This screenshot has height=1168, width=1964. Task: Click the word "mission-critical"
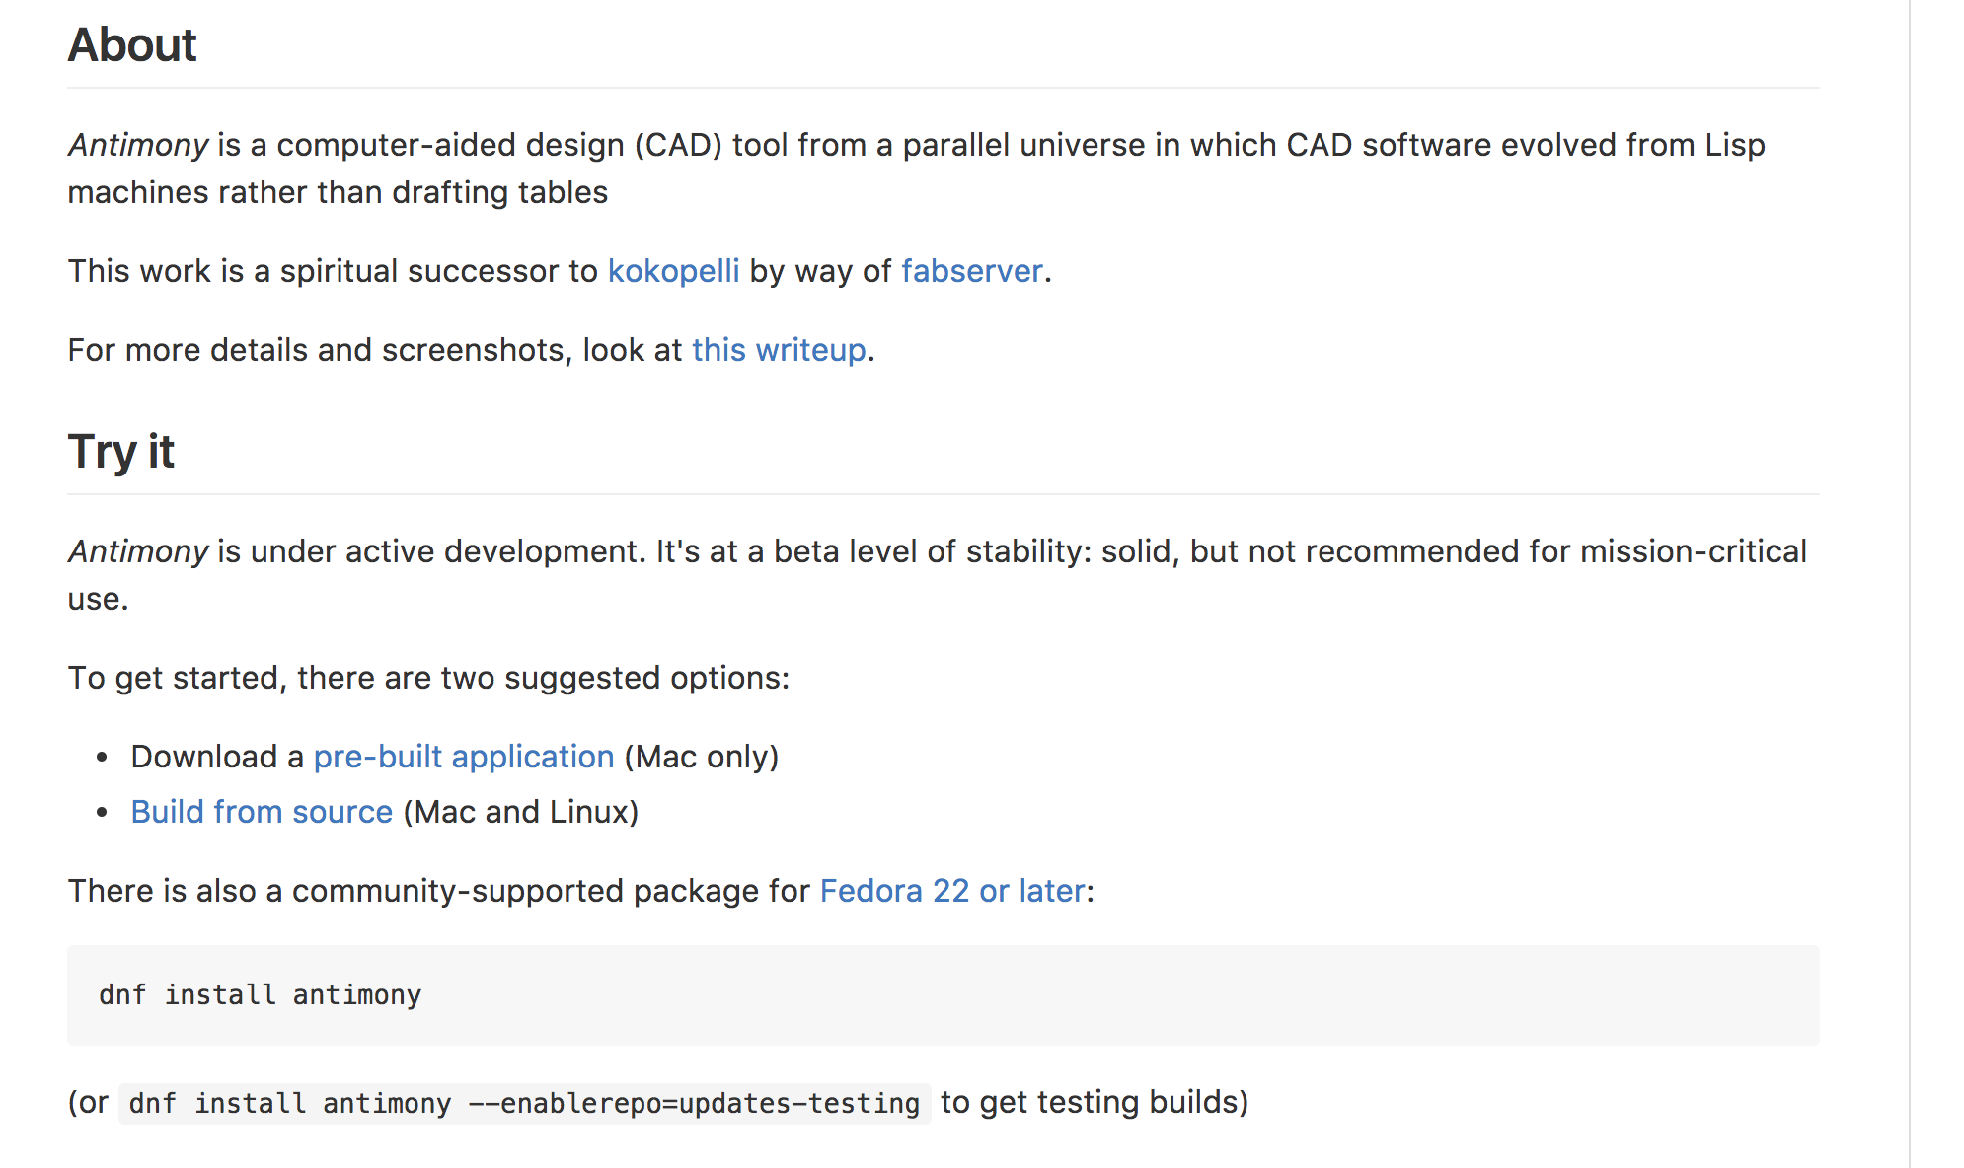tap(1693, 551)
